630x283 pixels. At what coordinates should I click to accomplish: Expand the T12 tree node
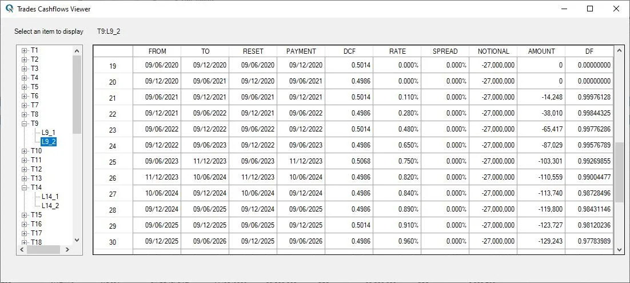[x=24, y=169]
